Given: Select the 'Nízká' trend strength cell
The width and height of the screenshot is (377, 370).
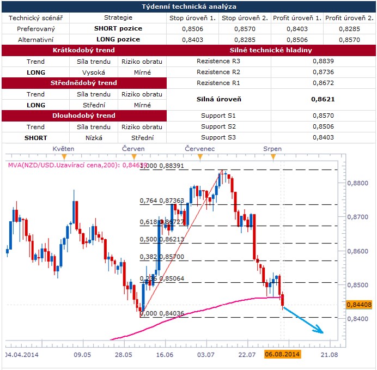Looking at the screenshot, I should (x=94, y=138).
